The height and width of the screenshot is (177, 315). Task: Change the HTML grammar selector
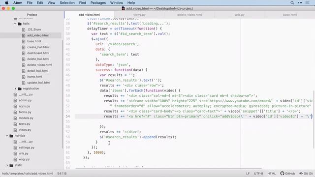pyautogui.click(x=272, y=174)
